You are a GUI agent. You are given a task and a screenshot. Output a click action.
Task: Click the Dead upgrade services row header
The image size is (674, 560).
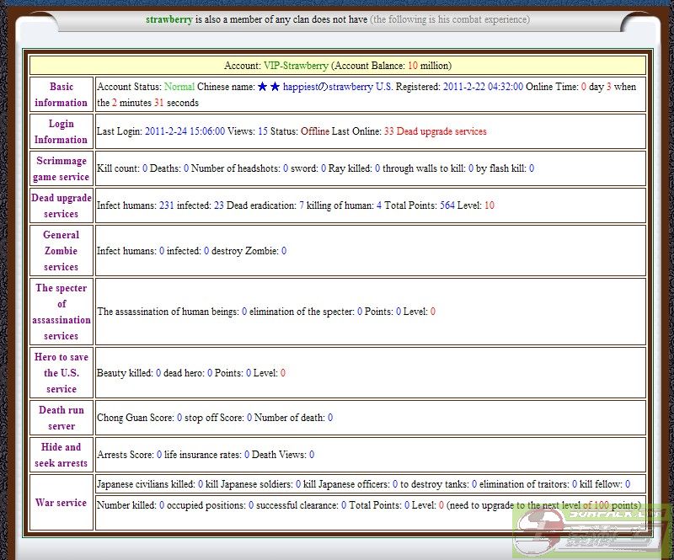tap(62, 205)
